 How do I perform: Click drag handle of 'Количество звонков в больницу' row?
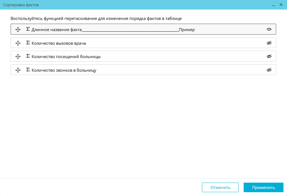(x=18, y=70)
